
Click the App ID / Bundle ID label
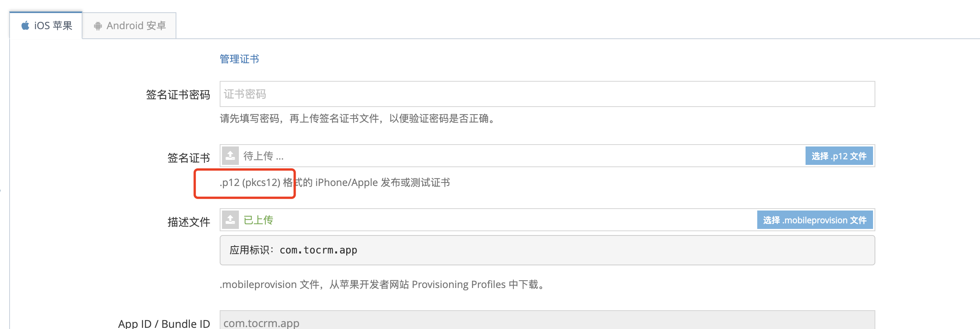[164, 323]
